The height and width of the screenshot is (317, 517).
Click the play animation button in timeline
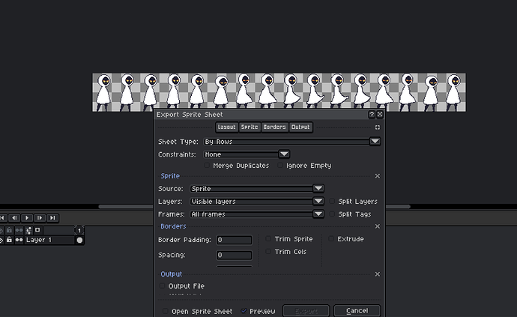(28, 218)
